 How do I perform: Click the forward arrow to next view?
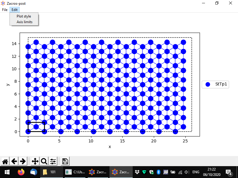23,161
